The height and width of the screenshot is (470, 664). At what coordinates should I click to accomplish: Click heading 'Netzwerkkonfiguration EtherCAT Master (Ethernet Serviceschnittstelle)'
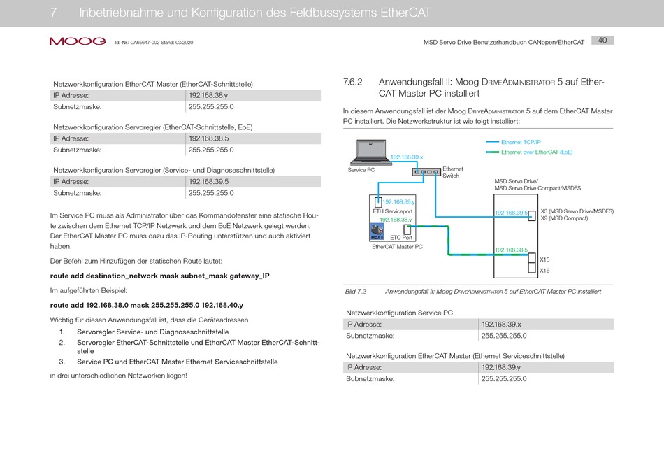coord(455,356)
